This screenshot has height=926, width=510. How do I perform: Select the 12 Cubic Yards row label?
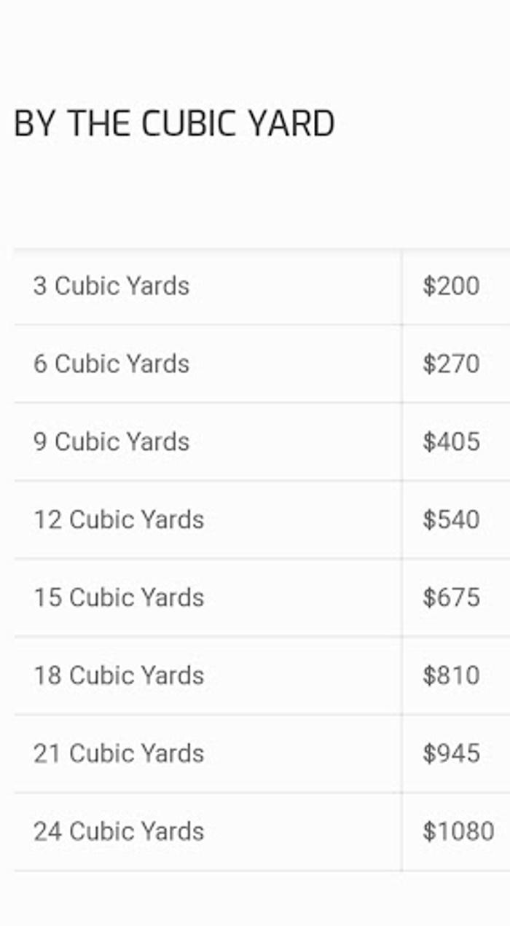[119, 519]
